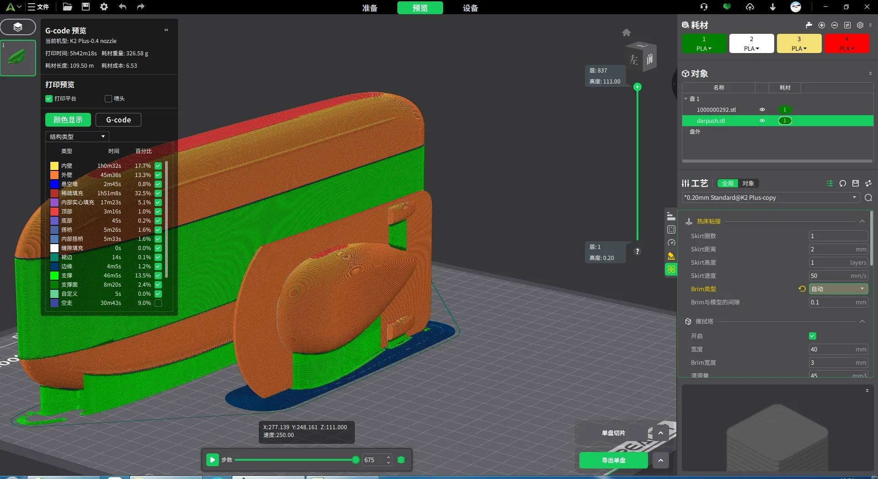Click the home view icon above the navigation cube
The width and height of the screenshot is (878, 479).
(626, 32)
